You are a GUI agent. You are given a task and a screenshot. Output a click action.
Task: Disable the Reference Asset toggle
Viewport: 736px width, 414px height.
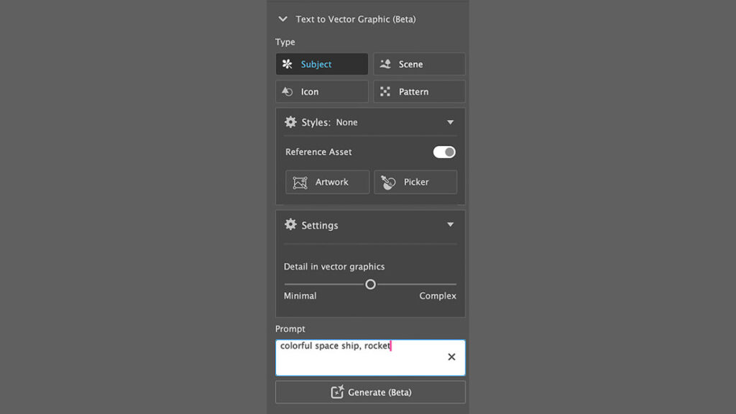tap(444, 152)
